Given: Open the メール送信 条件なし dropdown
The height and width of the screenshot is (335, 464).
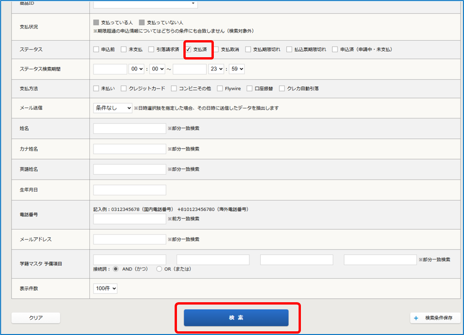Looking at the screenshot, I should [112, 108].
